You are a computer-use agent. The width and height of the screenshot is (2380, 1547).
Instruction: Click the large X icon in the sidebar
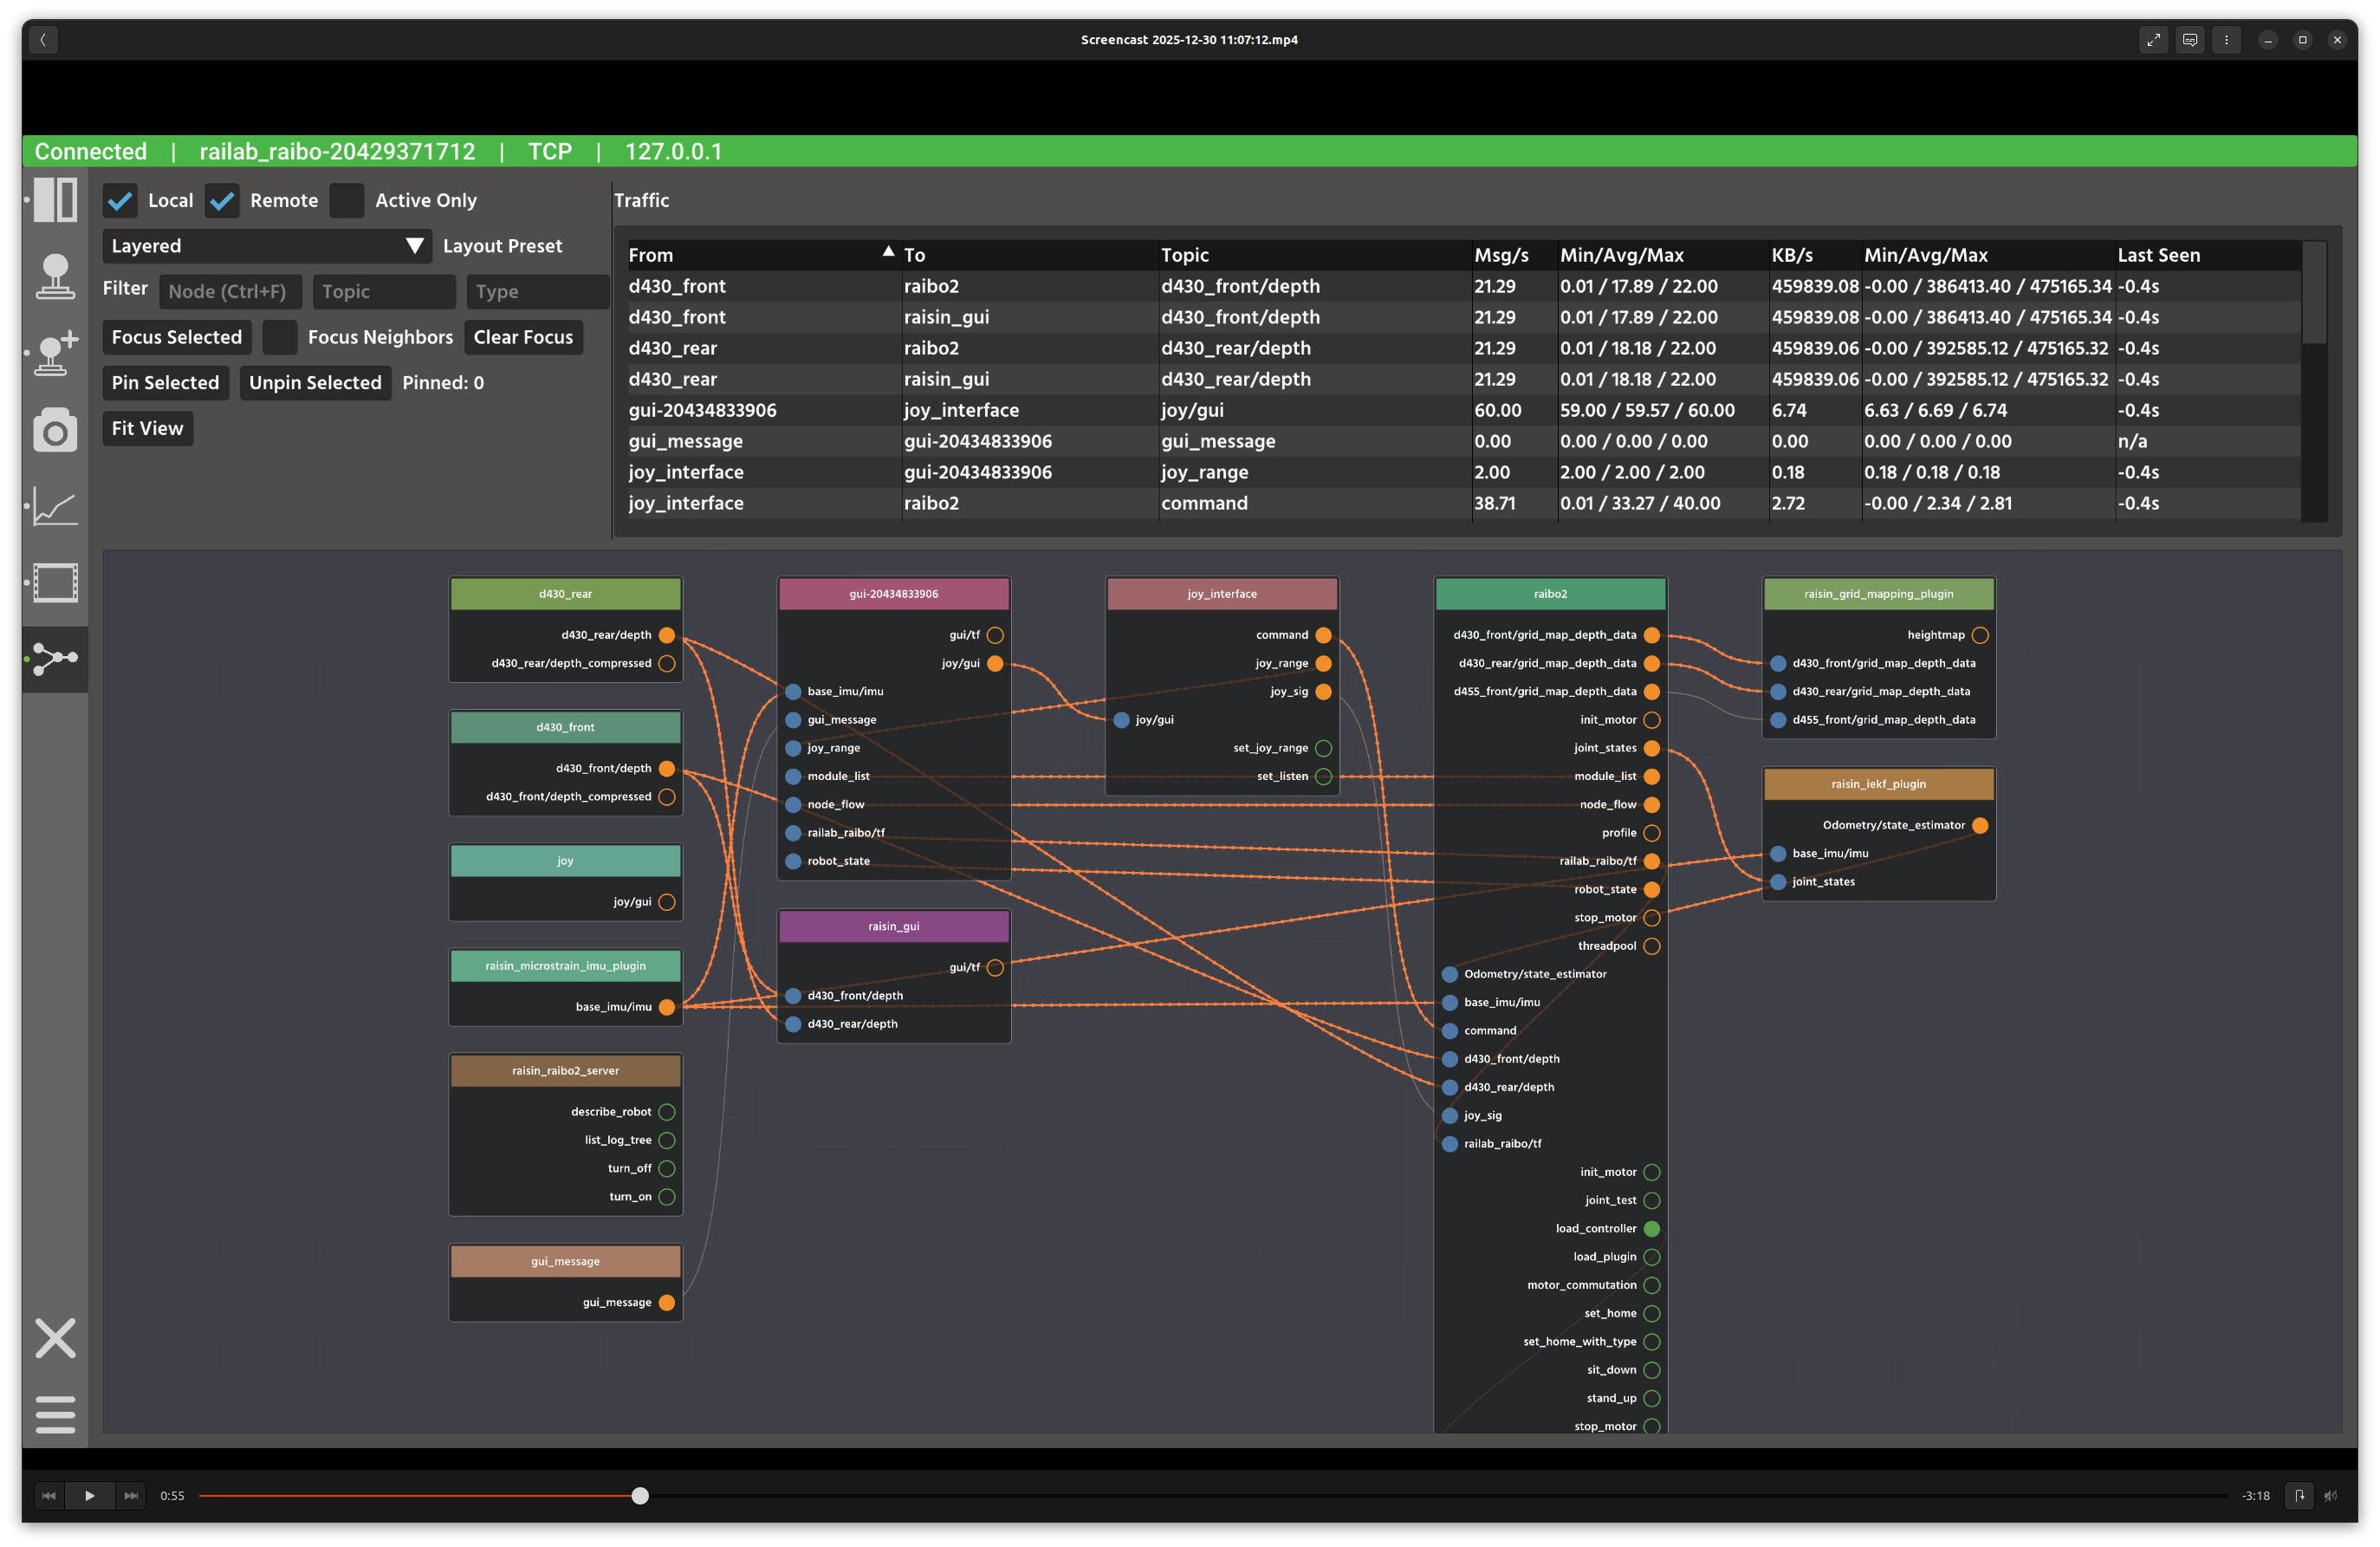pyautogui.click(x=55, y=1338)
